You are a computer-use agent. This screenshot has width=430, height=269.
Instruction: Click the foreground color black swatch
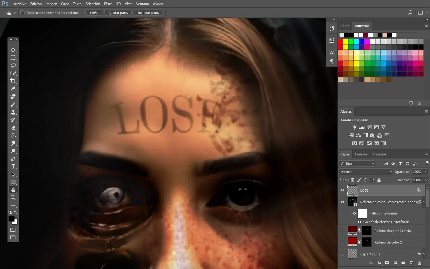tap(12, 219)
